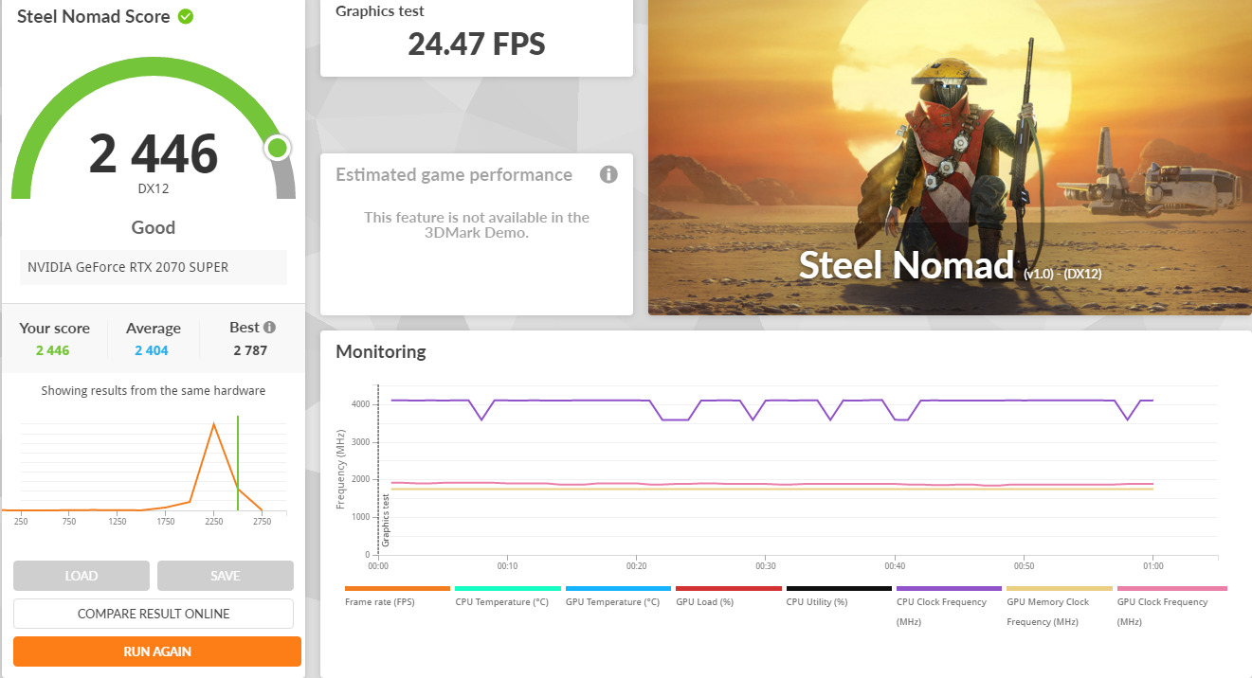Viewport: 1252px width, 678px height.
Task: Click the yellow GPU Memory Clock Frequency swatch
Action: pyautogui.click(x=1059, y=589)
